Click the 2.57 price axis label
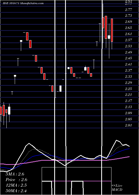 128,40
